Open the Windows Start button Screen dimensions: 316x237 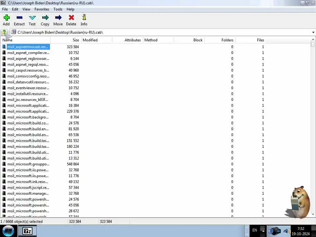pos(8,231)
